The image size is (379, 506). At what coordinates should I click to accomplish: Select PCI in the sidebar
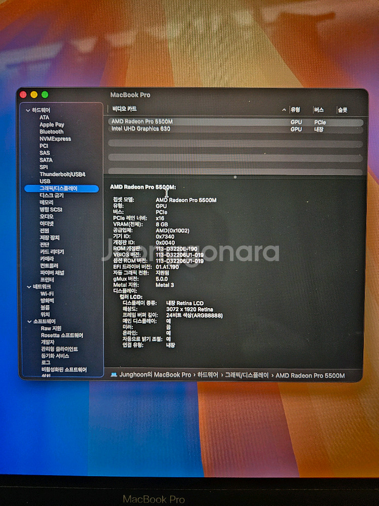[x=44, y=146]
